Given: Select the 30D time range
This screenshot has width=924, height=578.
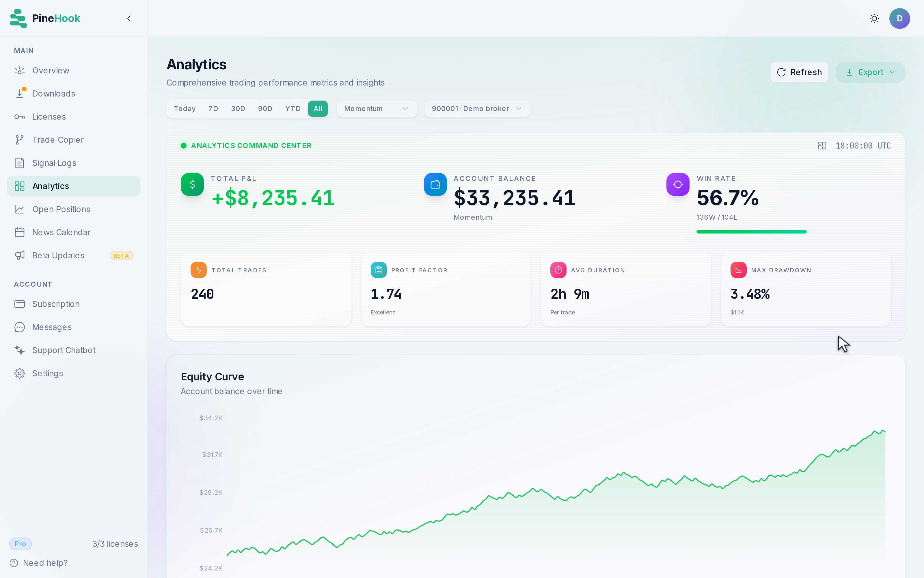Looking at the screenshot, I should 238,109.
